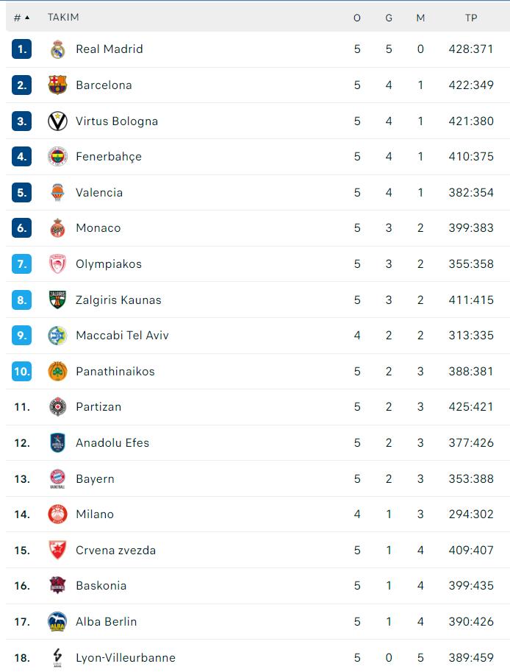510x672 pixels.
Task: Click the Panathinaikos clover logo
Action: point(57,372)
